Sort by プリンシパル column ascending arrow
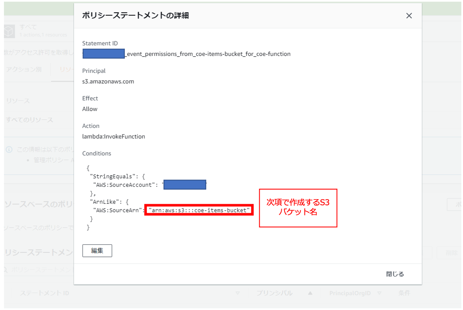Screen dimensions: 463x310 click(310, 293)
